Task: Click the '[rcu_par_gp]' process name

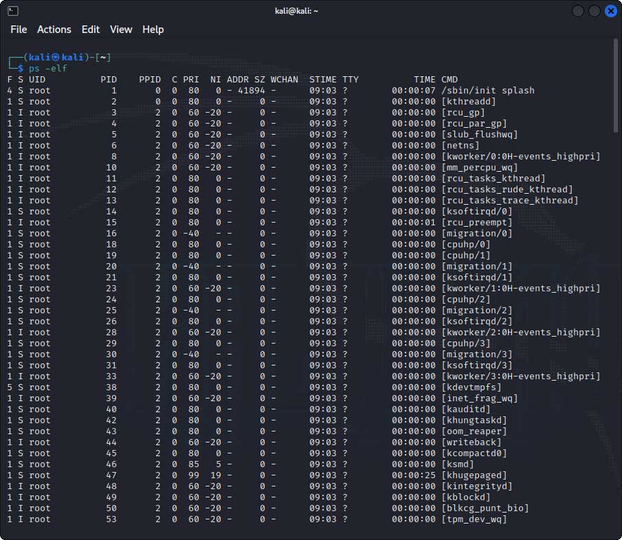Action: click(474, 124)
